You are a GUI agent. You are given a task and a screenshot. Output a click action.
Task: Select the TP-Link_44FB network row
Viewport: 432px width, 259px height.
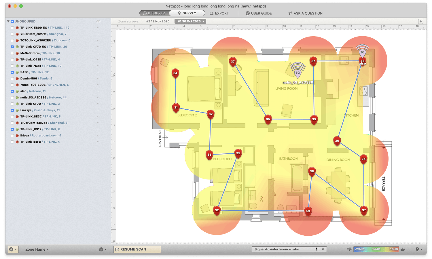pos(58,142)
